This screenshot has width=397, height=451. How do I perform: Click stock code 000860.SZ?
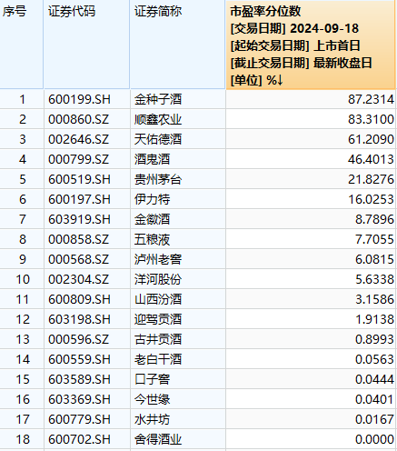(78, 119)
